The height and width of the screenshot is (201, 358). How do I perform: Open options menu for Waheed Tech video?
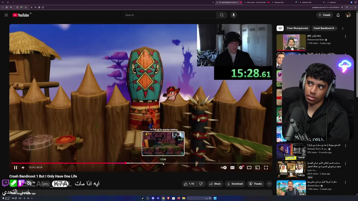tap(345, 145)
